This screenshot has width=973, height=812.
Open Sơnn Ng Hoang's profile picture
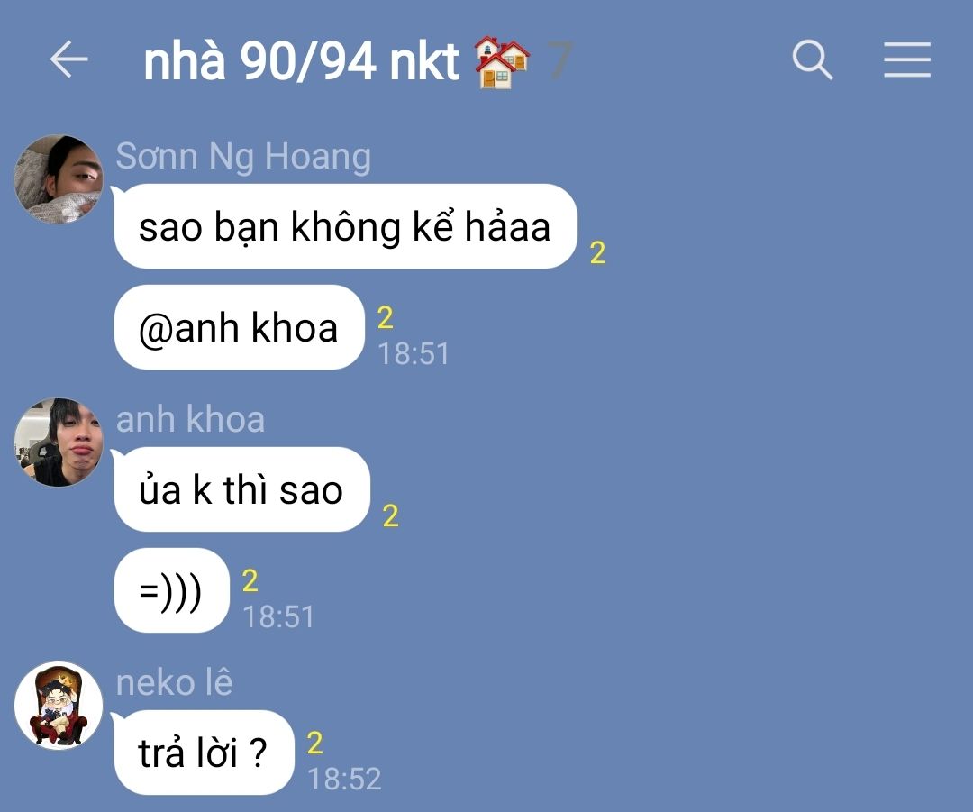59,179
